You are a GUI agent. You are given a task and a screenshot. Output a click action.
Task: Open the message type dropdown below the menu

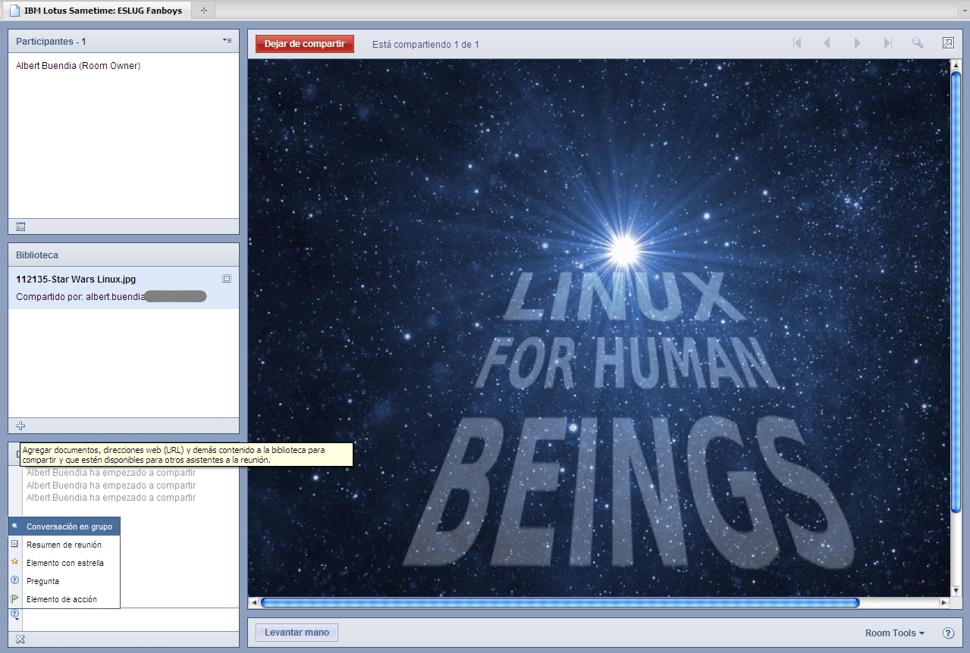[x=15, y=615]
